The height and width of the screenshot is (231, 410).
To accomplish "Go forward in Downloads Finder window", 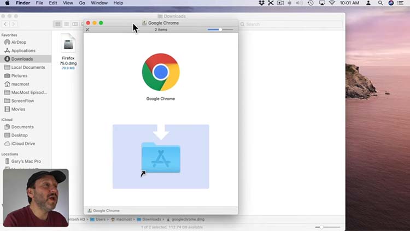I will (x=13, y=24).
